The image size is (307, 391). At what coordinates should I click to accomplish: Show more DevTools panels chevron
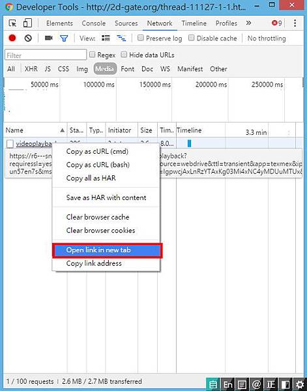(248, 23)
